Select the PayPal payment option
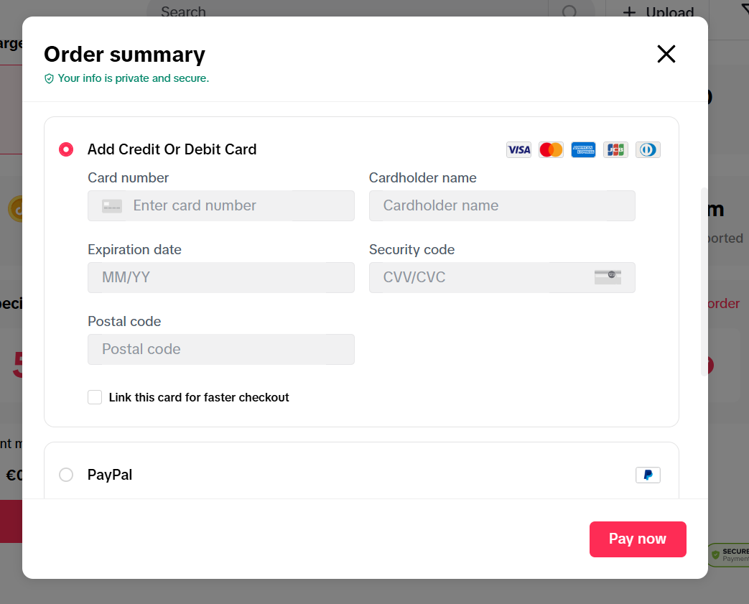The image size is (749, 604). tap(66, 475)
